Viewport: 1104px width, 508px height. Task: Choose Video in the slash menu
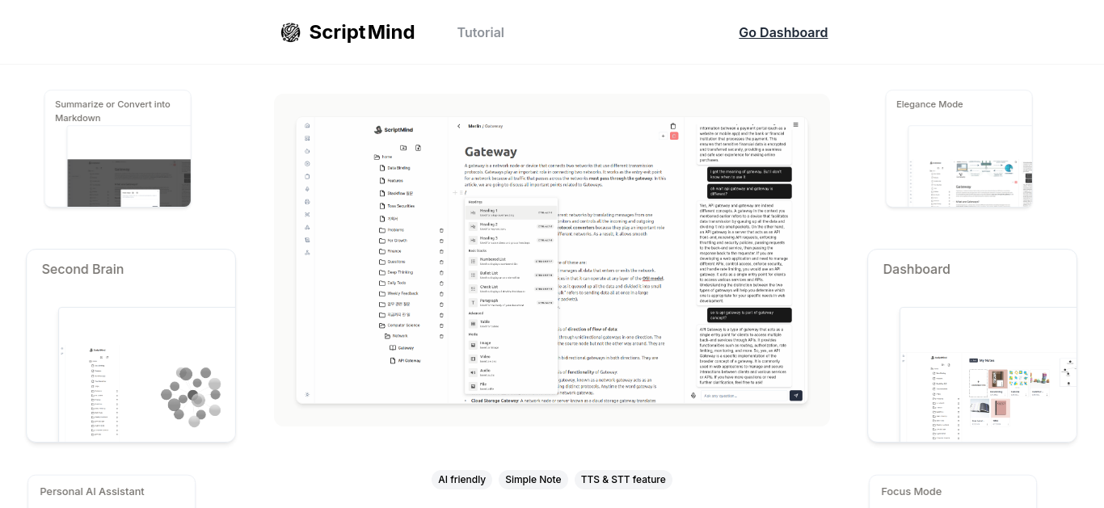pyautogui.click(x=512, y=358)
